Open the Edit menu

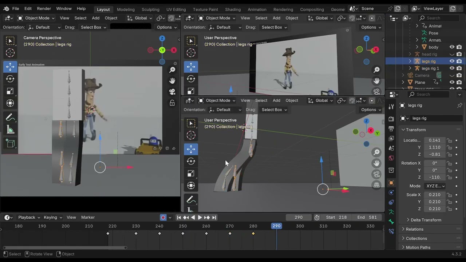(x=28, y=8)
